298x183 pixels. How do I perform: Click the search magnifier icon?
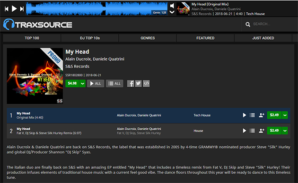click(x=248, y=24)
